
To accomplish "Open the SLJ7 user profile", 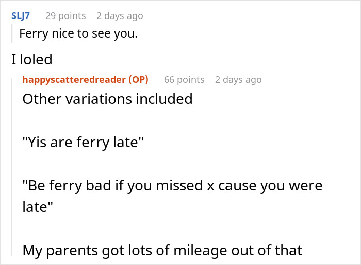I will (x=21, y=15).
